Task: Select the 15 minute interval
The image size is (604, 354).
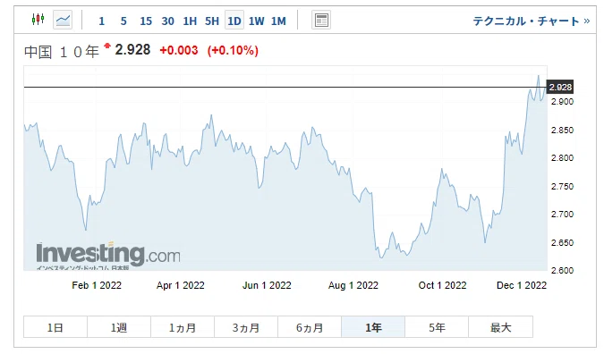Action: pyautogui.click(x=146, y=21)
